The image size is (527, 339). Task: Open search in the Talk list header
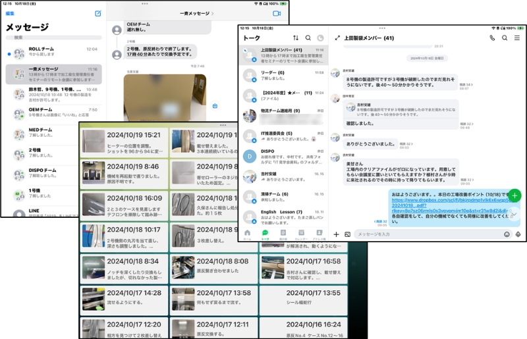click(x=308, y=38)
